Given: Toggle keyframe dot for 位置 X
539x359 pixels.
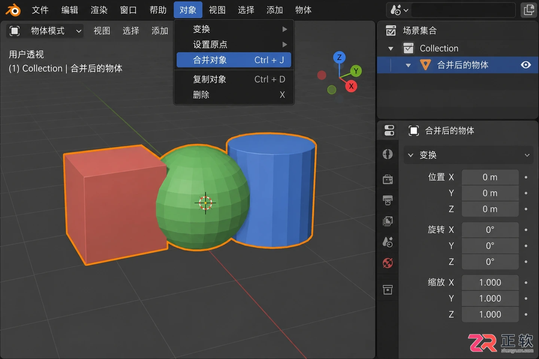Looking at the screenshot, I should pos(526,177).
